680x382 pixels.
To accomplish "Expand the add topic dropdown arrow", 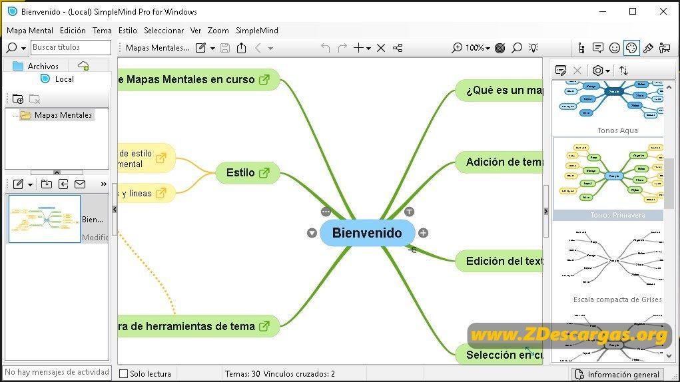I will click(368, 49).
